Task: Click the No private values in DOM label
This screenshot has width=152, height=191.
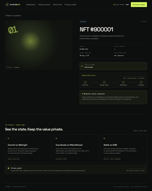Action: pos(135,171)
